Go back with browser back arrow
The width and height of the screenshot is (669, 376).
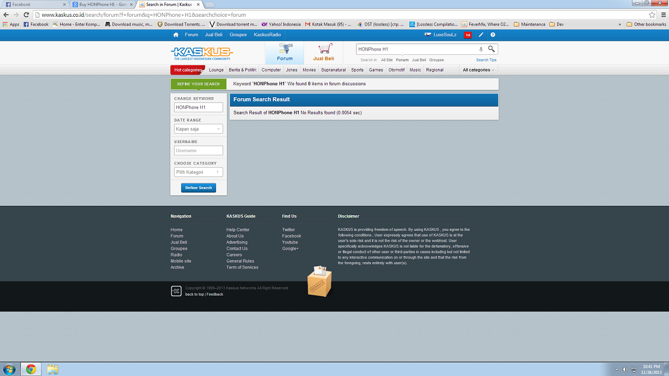[x=6, y=15]
